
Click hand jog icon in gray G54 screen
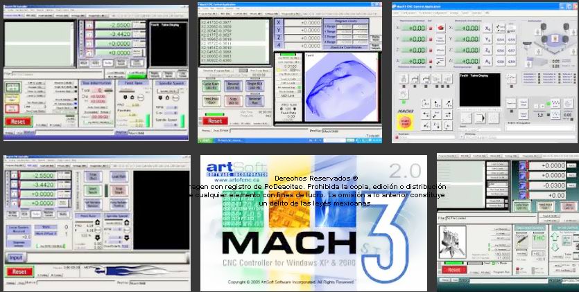[404, 93]
